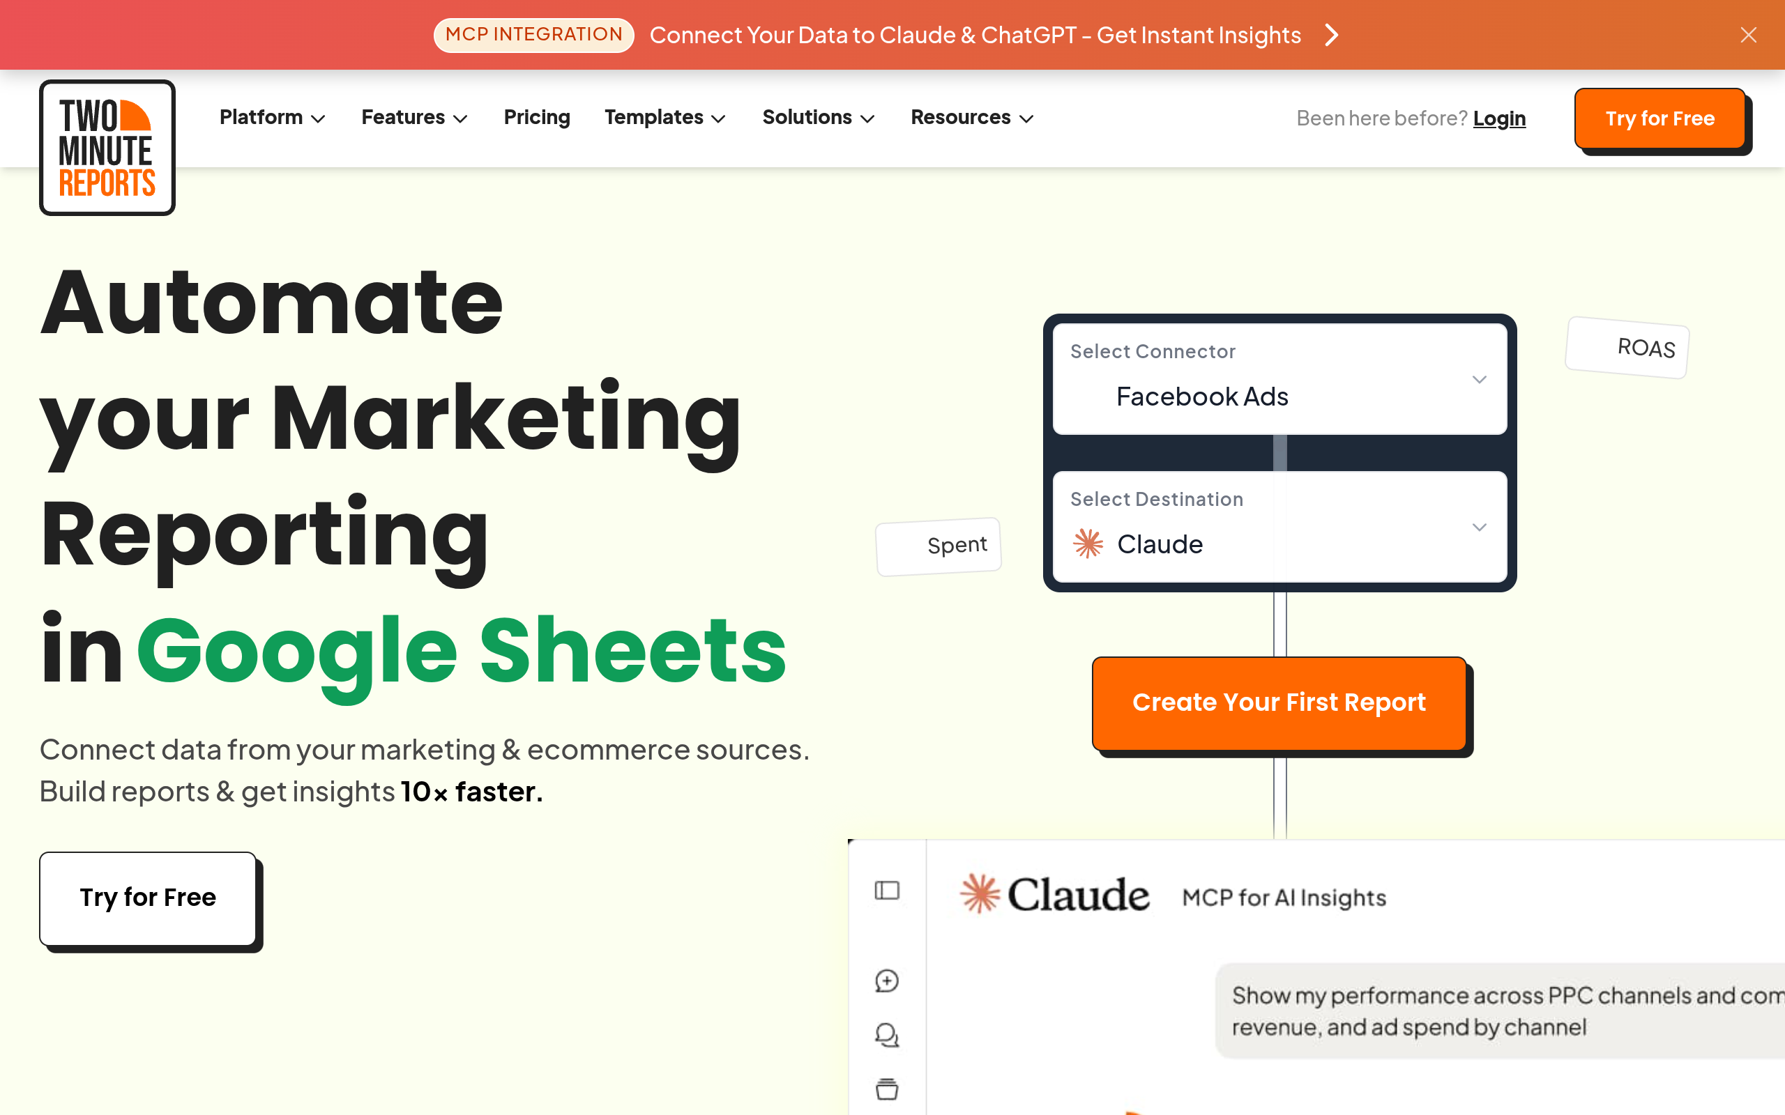Viewport: 1785px width, 1115px height.
Task: Click the Spent tag
Action: 939,546
